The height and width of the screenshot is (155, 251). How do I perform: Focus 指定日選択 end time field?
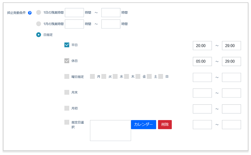point(231,125)
